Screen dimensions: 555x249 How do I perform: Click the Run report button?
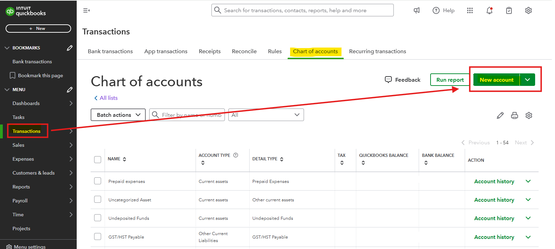[x=450, y=80]
